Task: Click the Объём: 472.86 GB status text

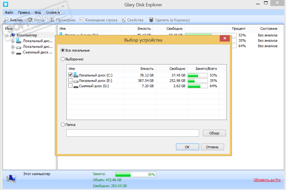Action: coord(107,180)
